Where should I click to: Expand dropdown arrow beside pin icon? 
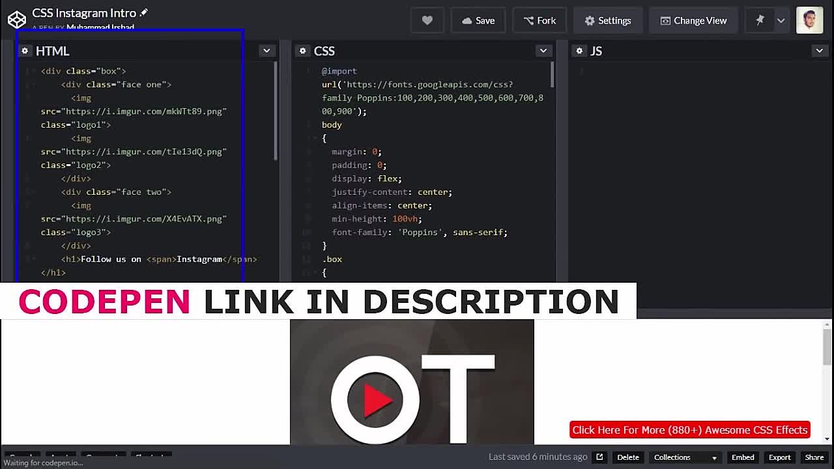coord(781,20)
